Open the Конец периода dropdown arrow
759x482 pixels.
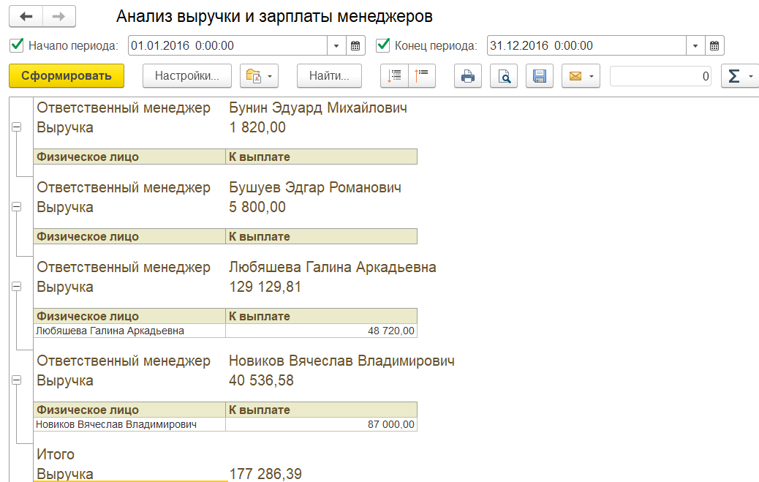click(695, 45)
